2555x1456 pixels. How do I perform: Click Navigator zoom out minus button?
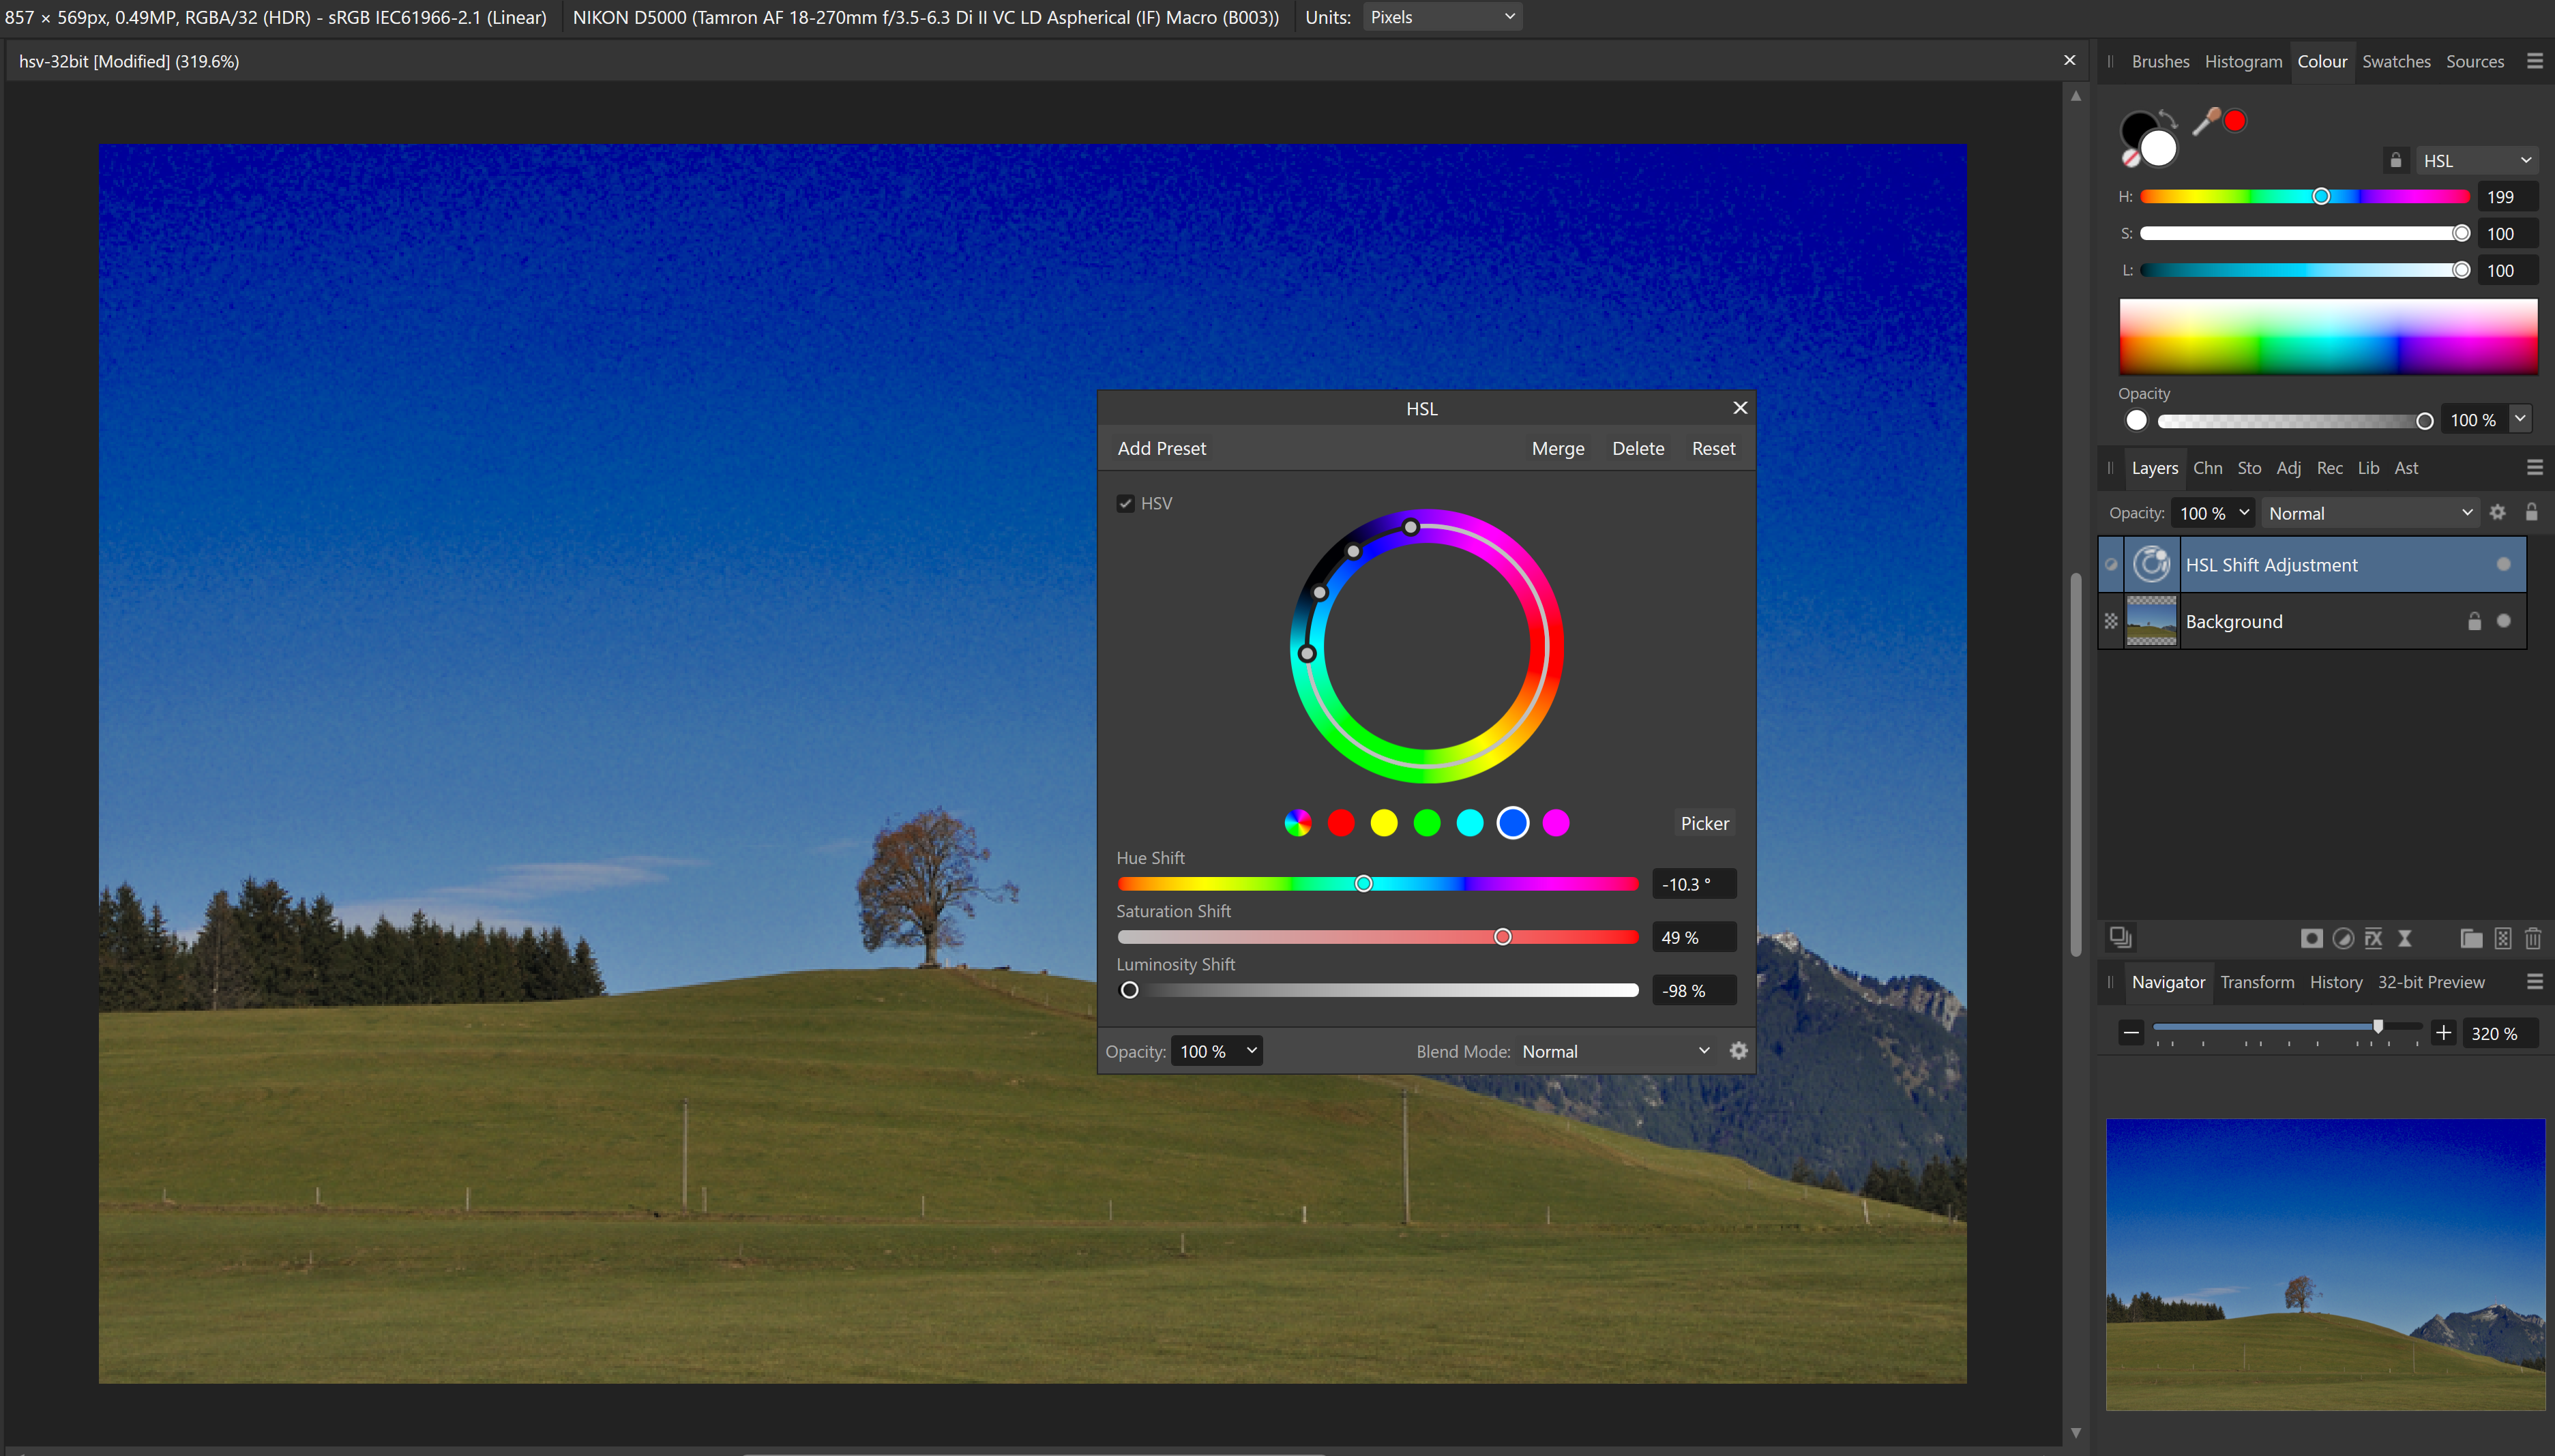[x=2131, y=1033]
